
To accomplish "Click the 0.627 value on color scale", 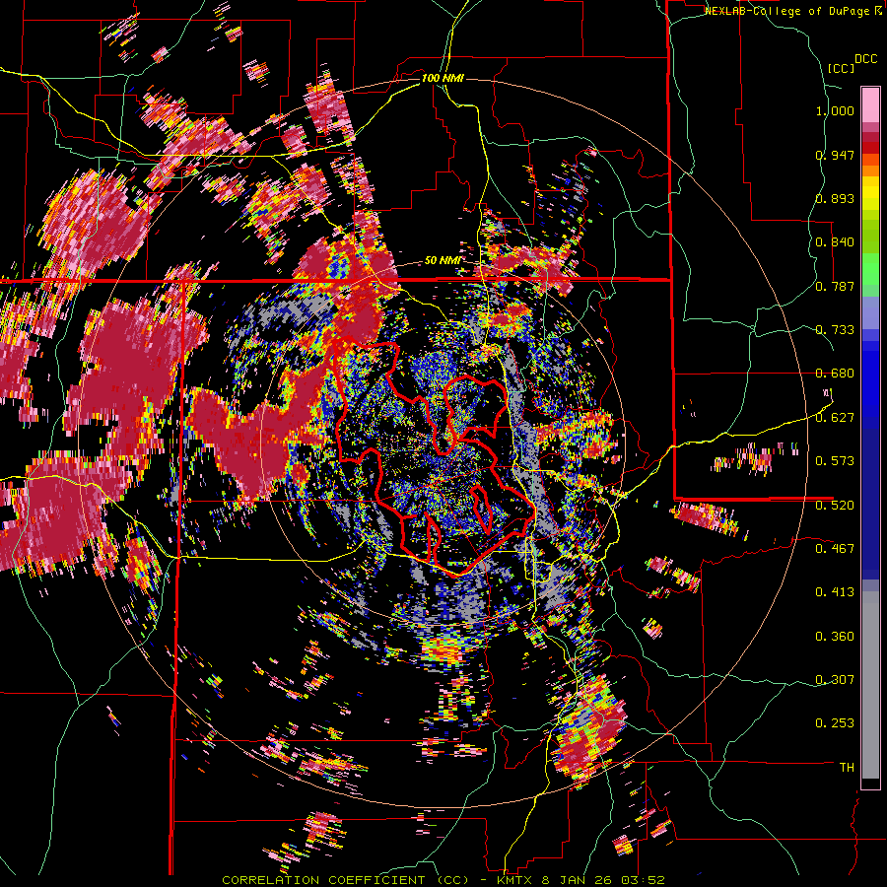I will [835, 418].
